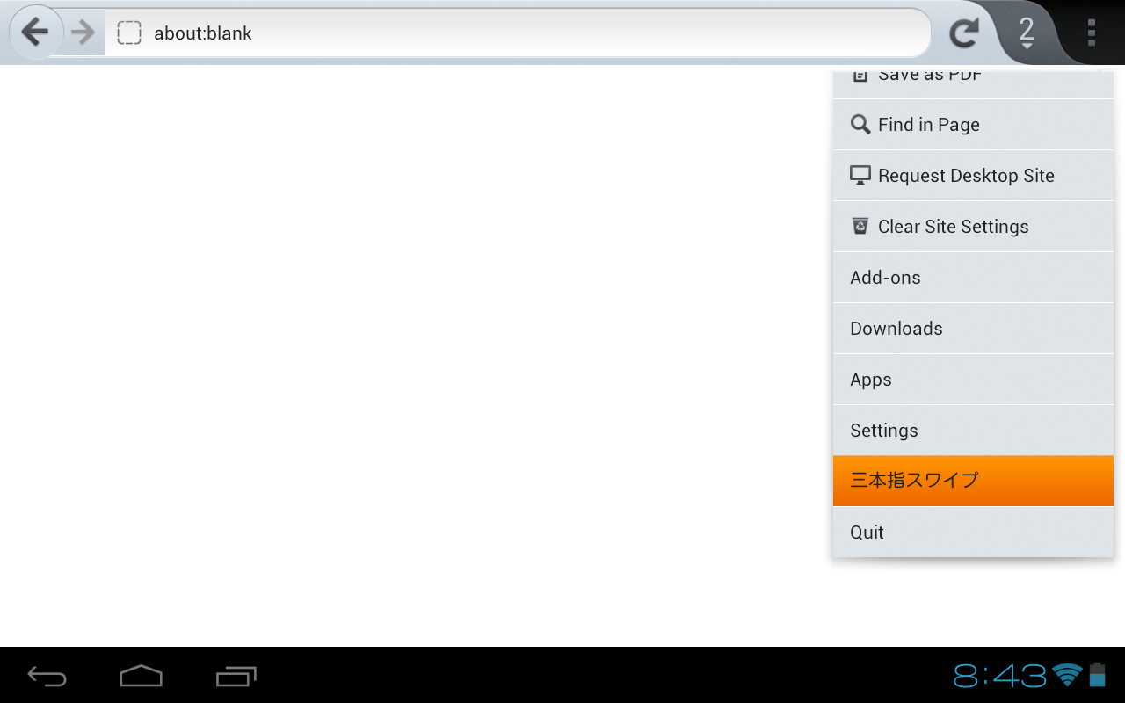Image resolution: width=1125 pixels, height=703 pixels.
Task: Open Android recent apps button
Action: pyautogui.click(x=236, y=676)
